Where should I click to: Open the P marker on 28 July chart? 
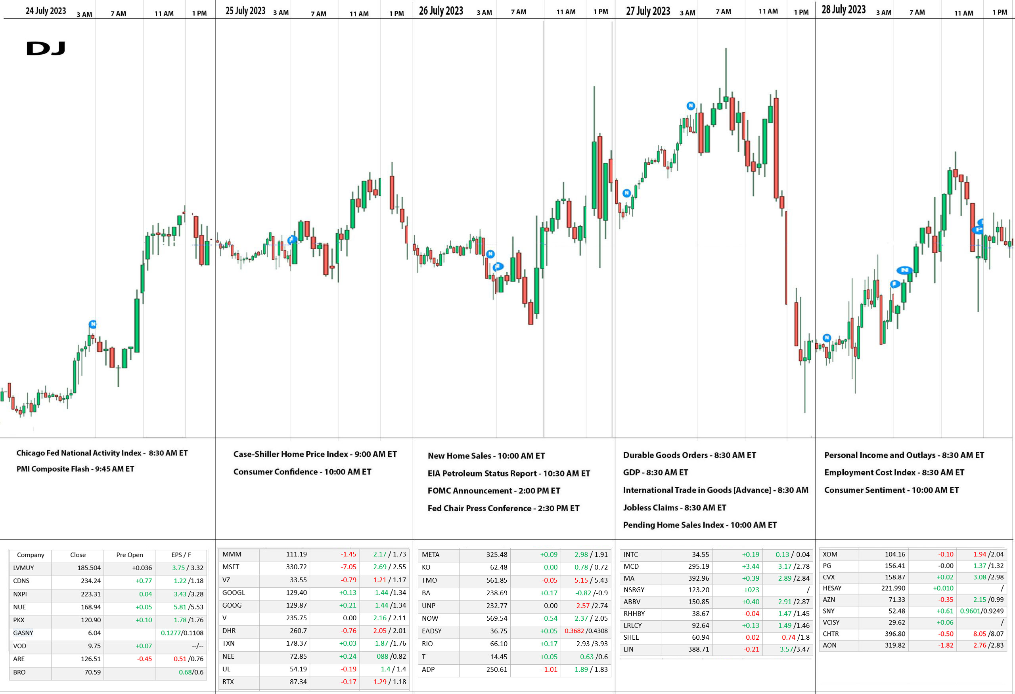[x=978, y=229]
